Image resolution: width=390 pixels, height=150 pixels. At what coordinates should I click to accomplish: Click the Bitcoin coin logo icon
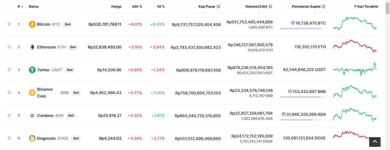tap(32, 24)
